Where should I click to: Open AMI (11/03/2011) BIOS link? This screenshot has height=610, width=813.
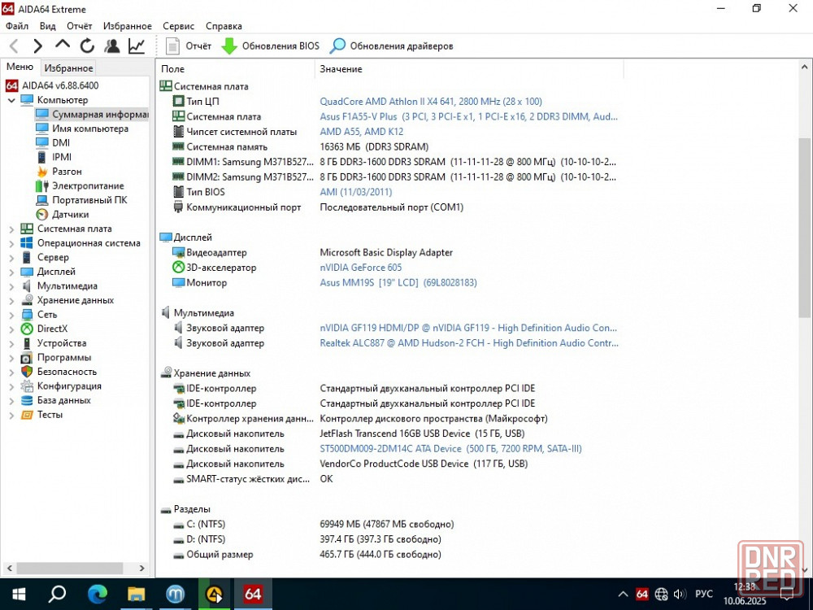point(356,192)
